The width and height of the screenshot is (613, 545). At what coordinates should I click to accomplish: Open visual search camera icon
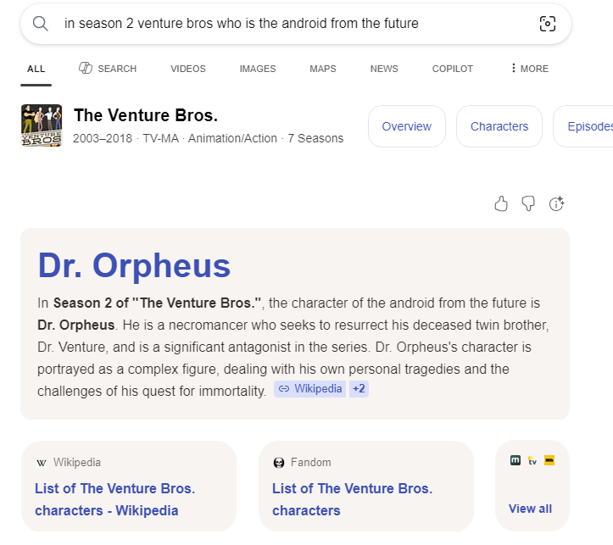[548, 24]
